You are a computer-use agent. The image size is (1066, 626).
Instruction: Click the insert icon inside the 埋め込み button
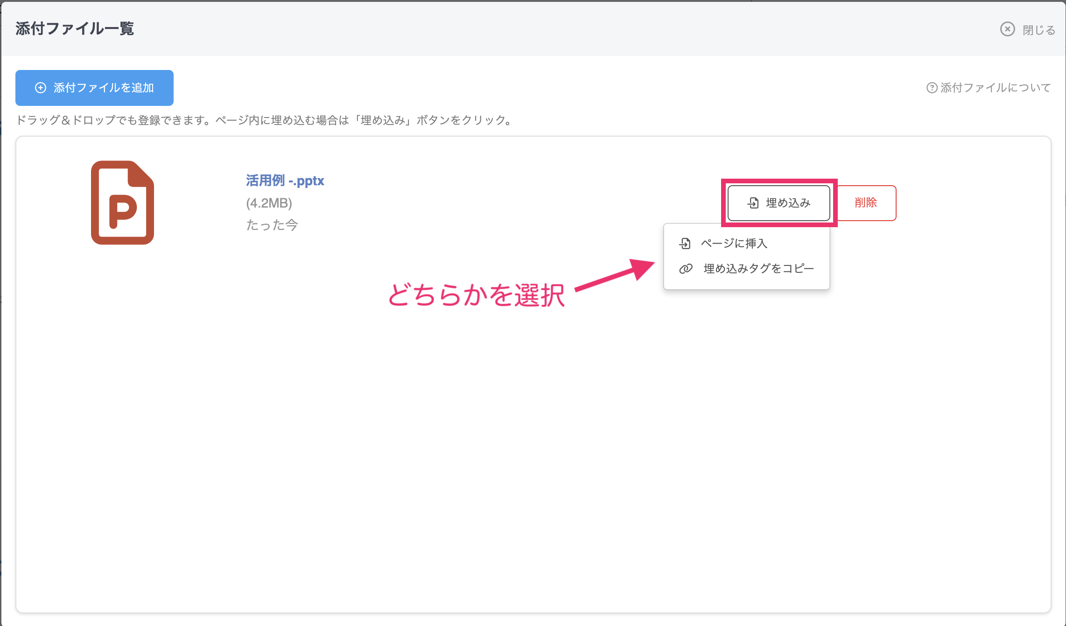pyautogui.click(x=753, y=203)
